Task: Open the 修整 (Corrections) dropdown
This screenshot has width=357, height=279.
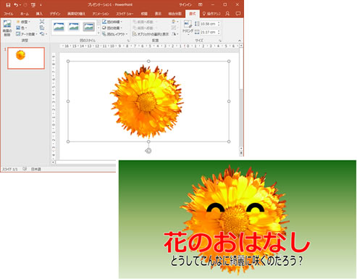Action: [23, 22]
